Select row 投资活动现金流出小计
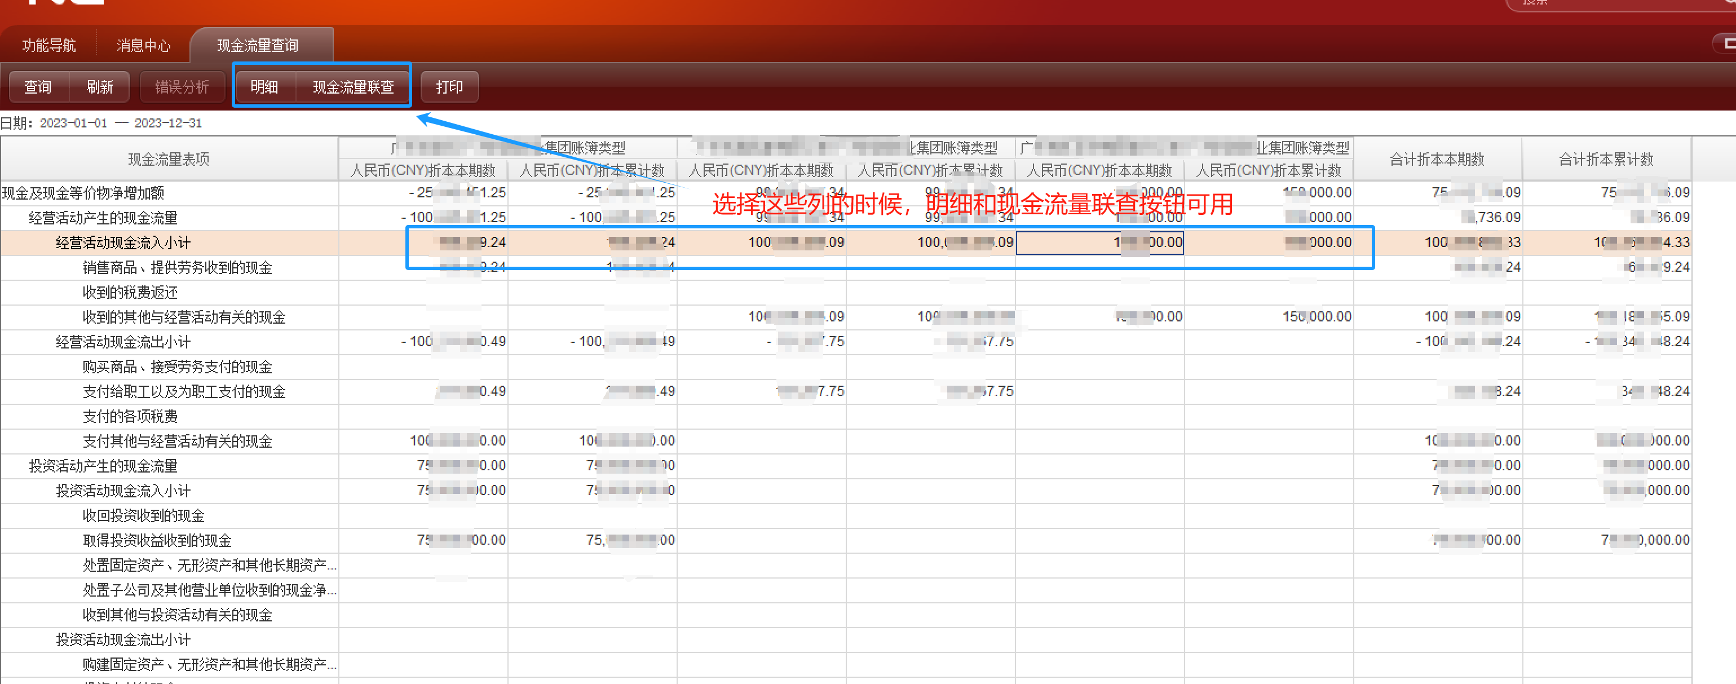Screen dimensions: 1736x684 [846, 639]
